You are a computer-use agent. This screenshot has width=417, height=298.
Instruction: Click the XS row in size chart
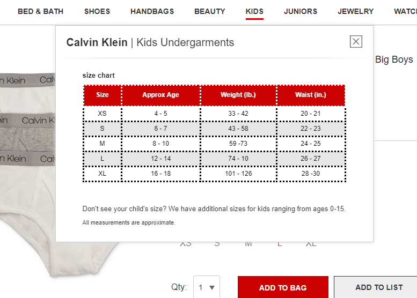pyautogui.click(x=103, y=114)
